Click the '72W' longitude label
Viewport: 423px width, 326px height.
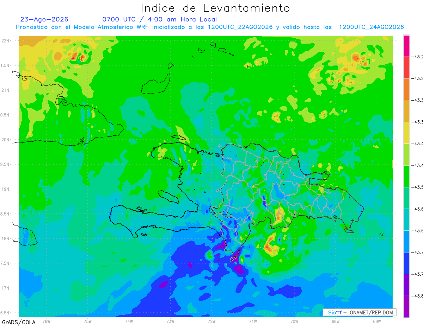tap(211, 321)
